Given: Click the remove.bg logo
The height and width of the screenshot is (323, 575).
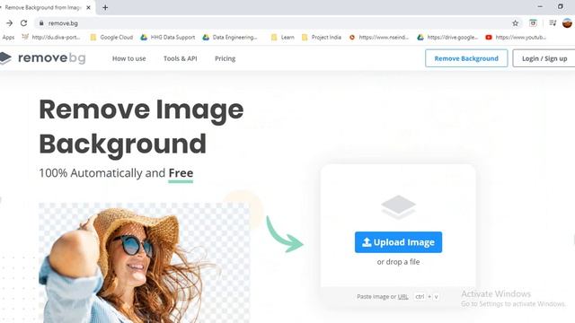Looking at the screenshot, I should pyautogui.click(x=43, y=57).
